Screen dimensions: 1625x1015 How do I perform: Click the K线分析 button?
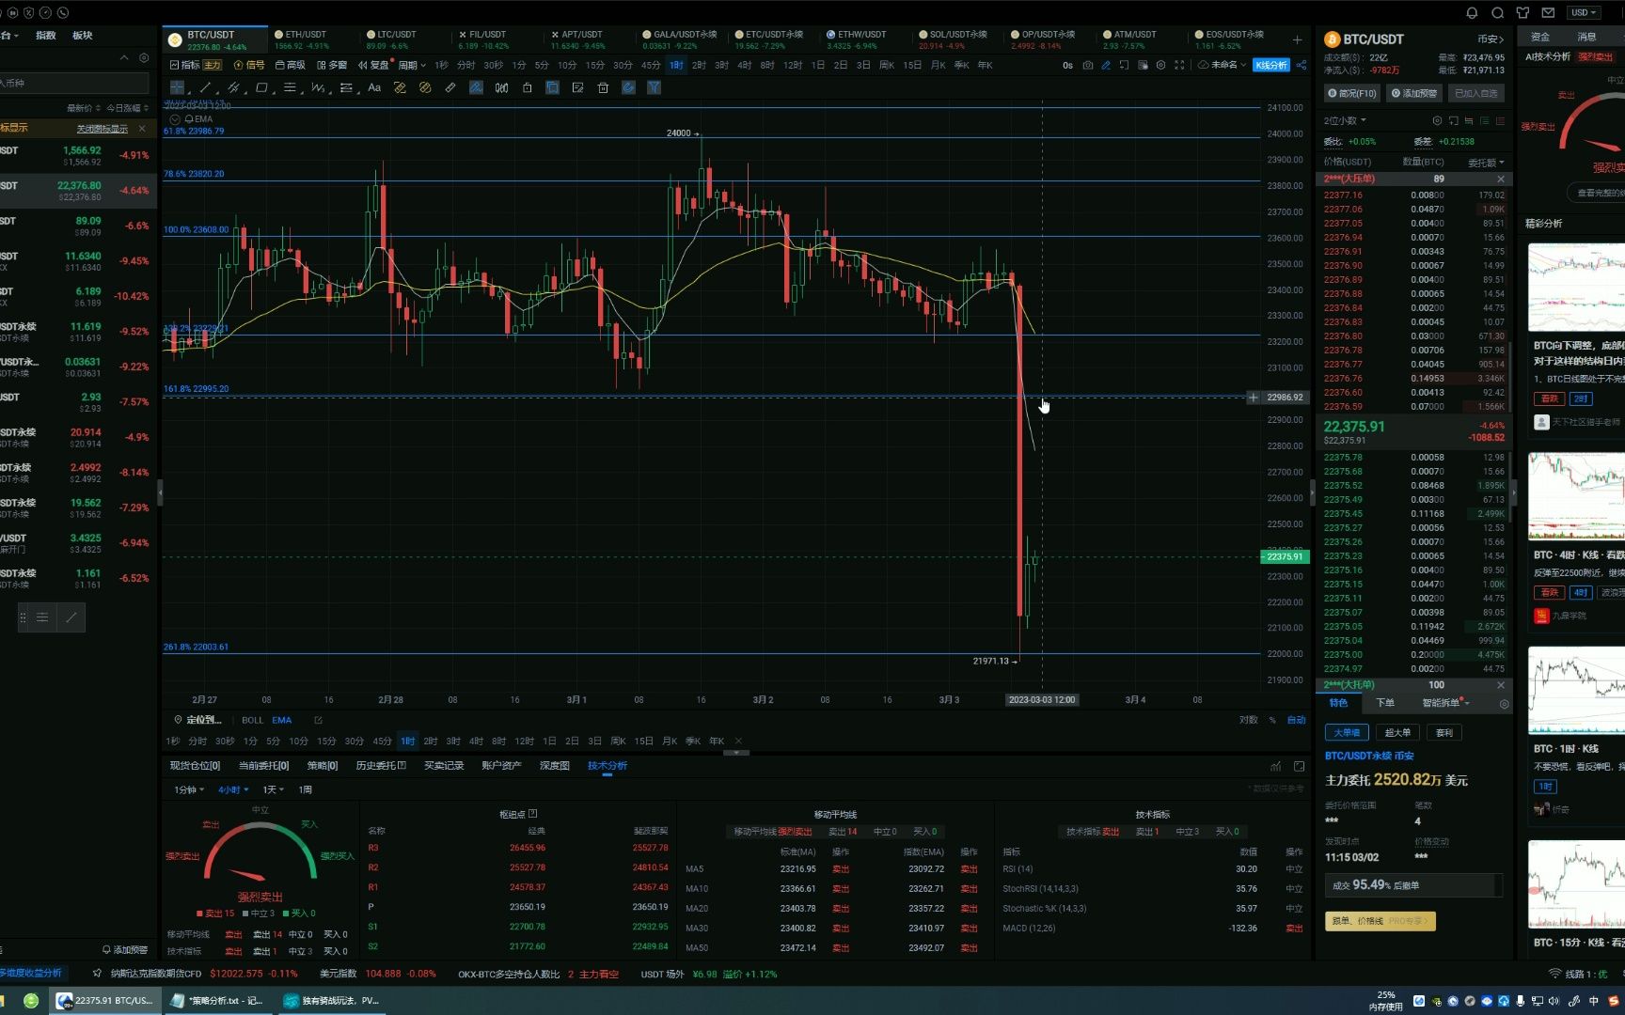(x=1271, y=66)
